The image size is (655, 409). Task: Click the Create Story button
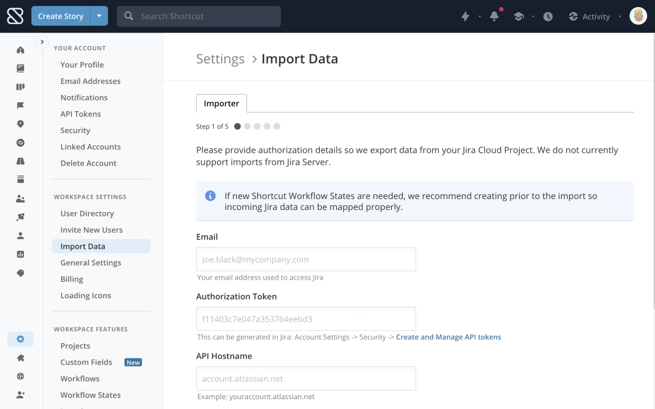[61, 16]
